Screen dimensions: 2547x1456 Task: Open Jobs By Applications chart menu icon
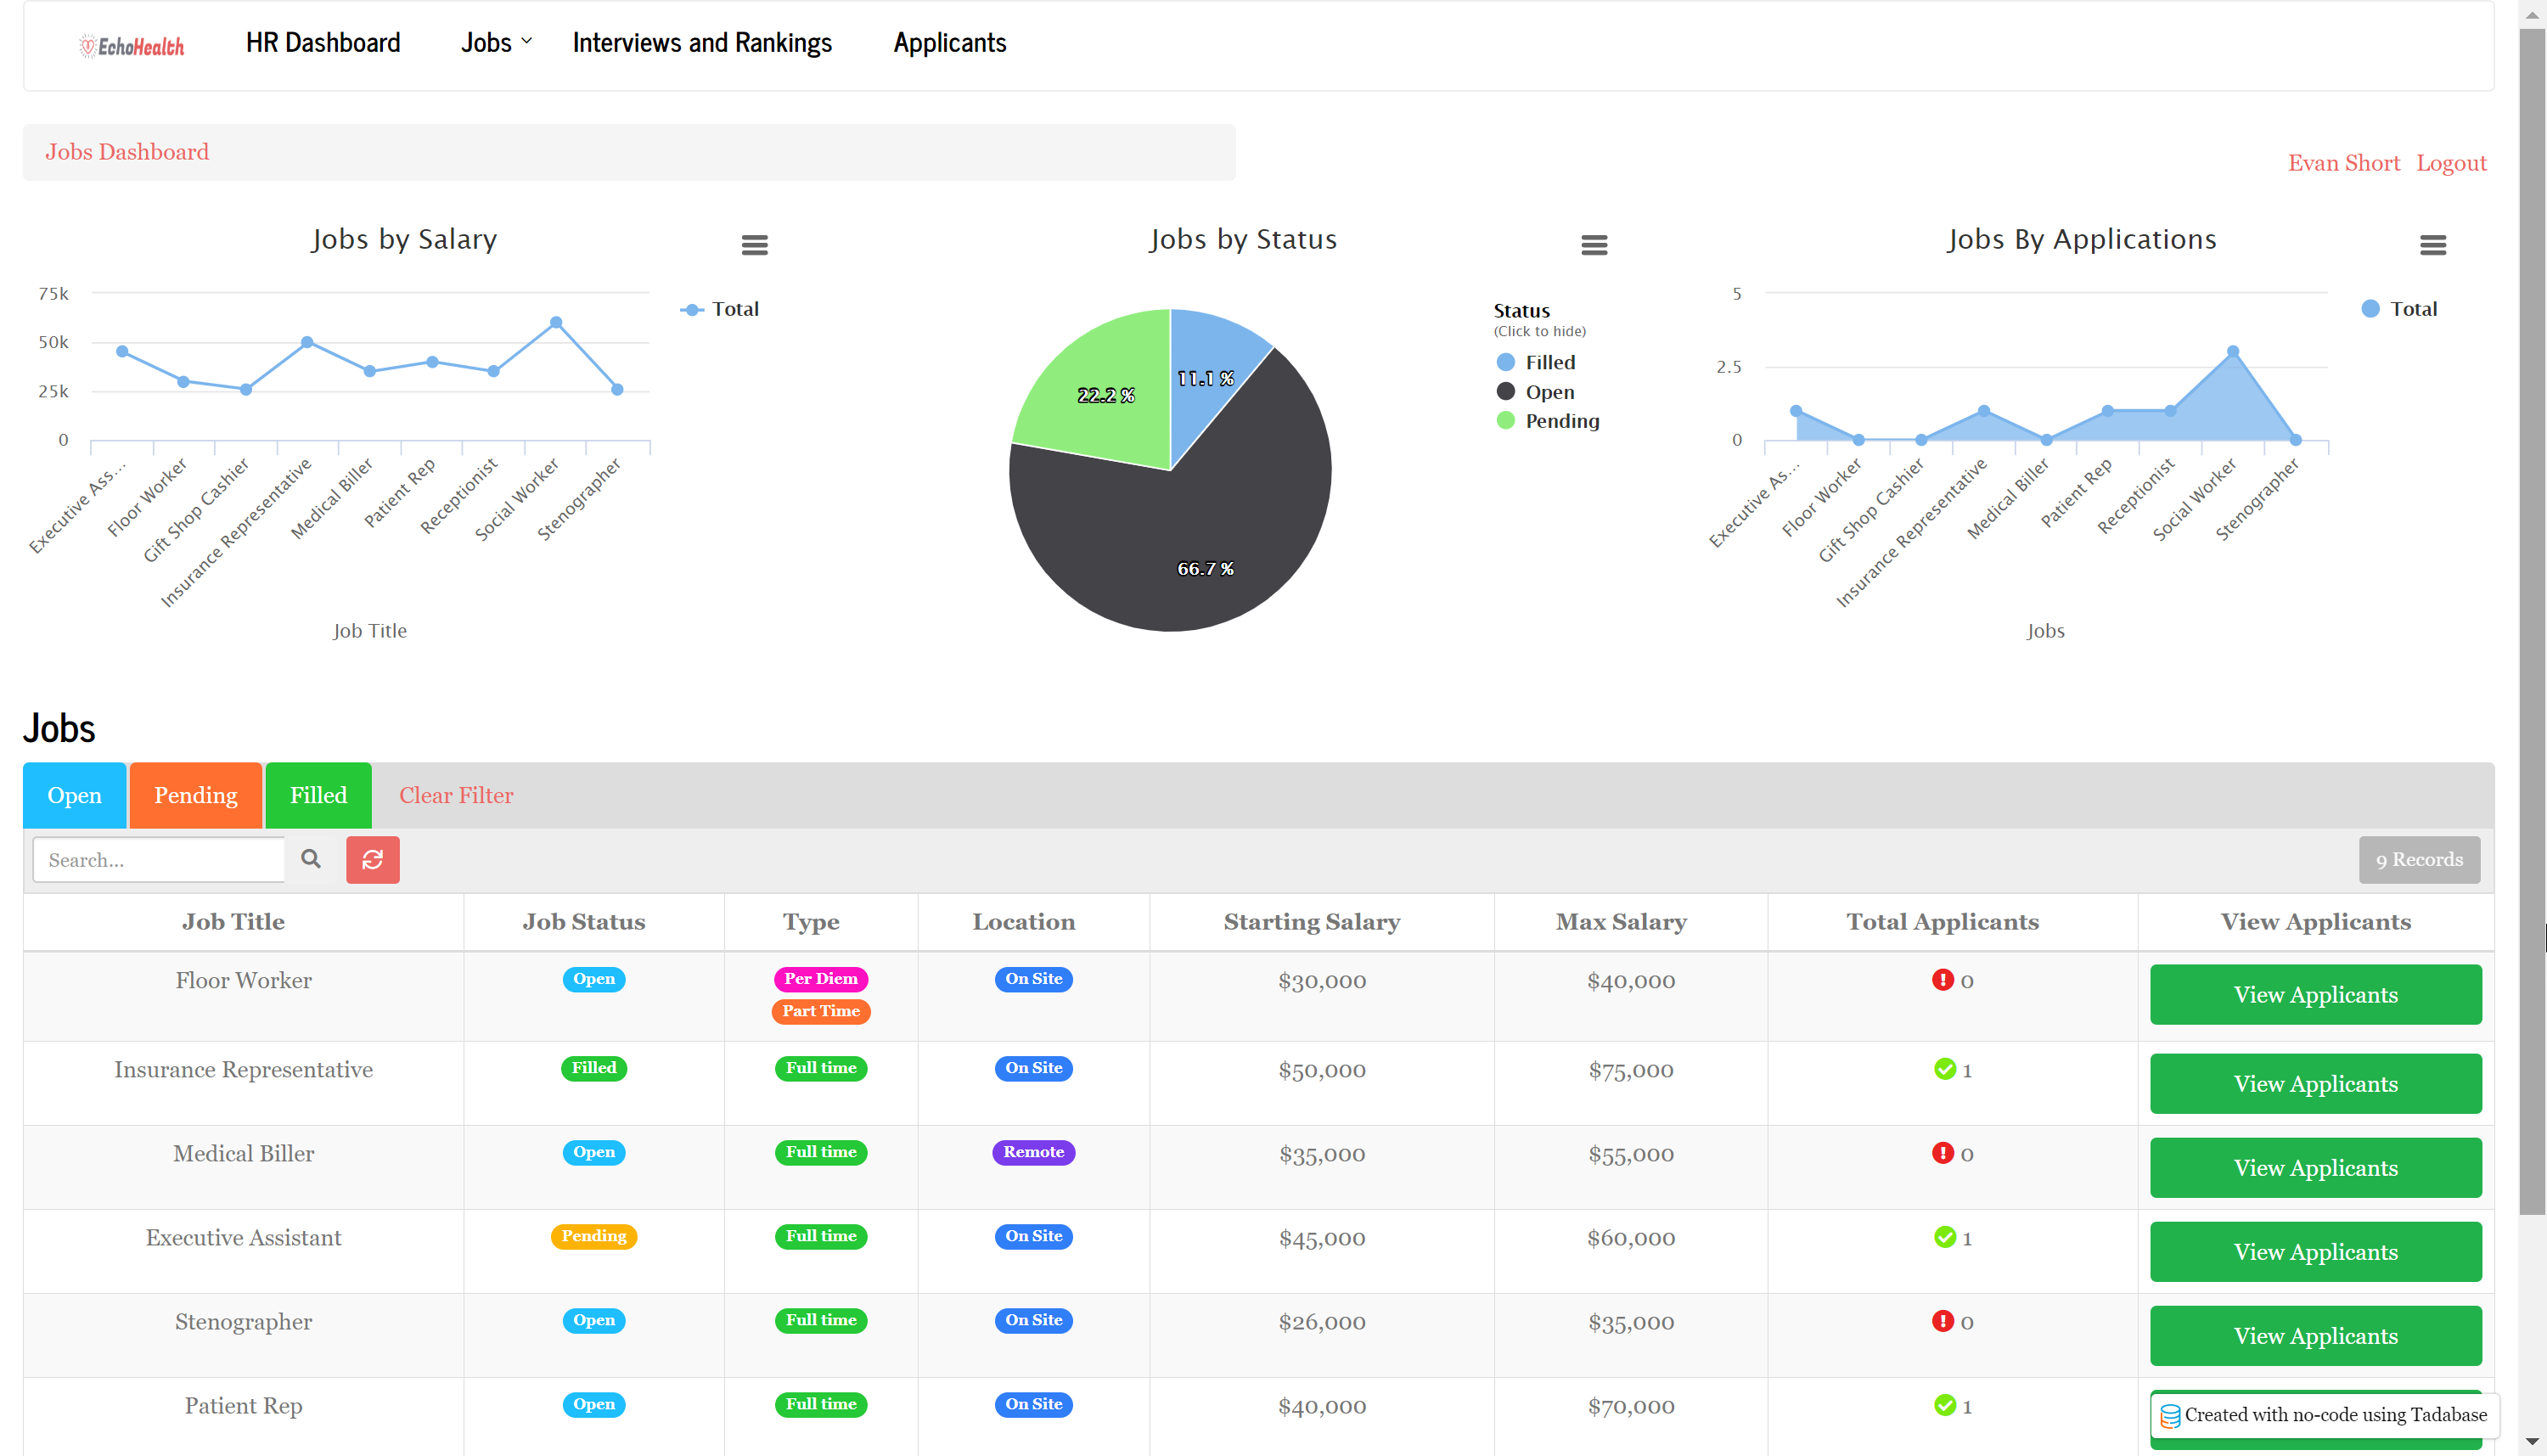tap(2433, 245)
